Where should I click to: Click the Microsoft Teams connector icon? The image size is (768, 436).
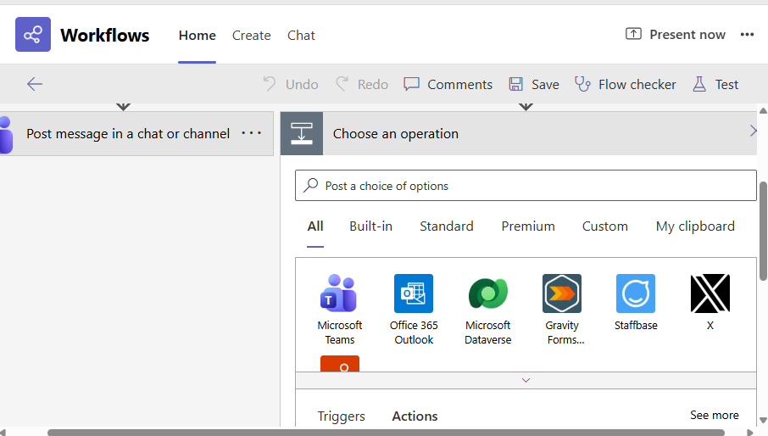(x=339, y=293)
